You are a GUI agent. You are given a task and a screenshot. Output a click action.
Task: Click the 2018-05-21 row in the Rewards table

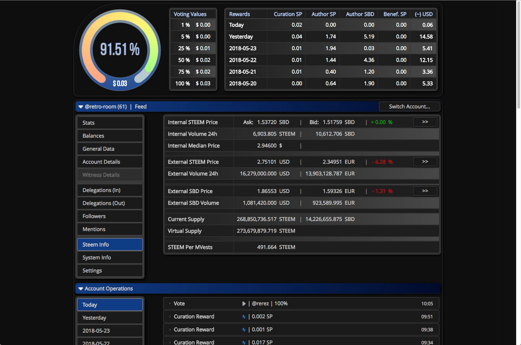[x=331, y=72]
